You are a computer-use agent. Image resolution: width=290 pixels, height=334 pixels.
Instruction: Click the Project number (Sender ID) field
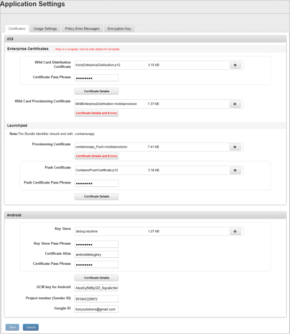pos(97,299)
